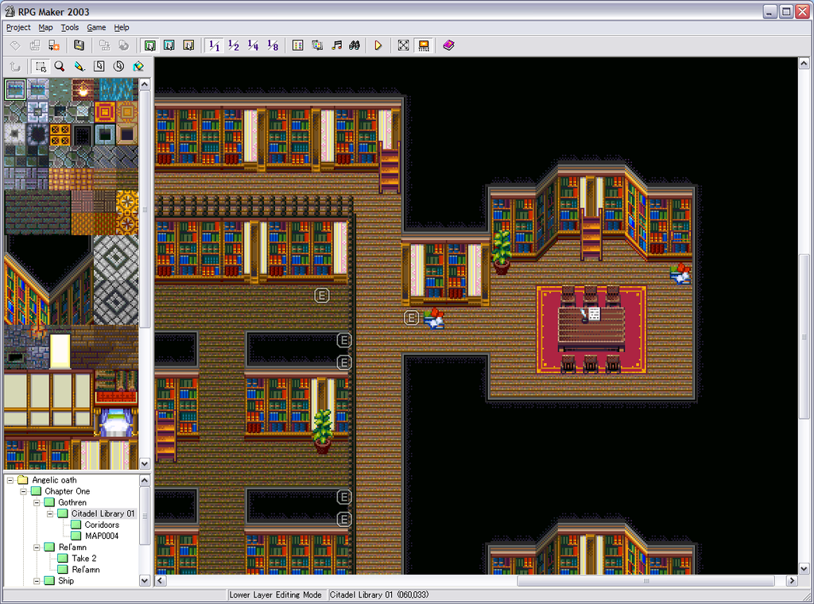Choose the Select rectangle tool
This screenshot has width=814, height=604.
tap(40, 67)
